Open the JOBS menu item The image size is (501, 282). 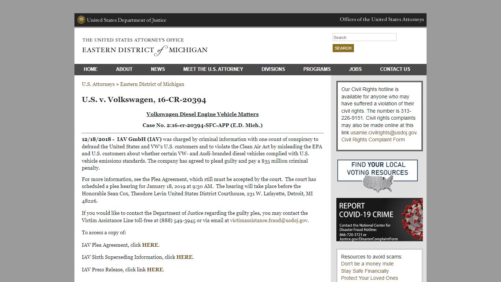[355, 69]
